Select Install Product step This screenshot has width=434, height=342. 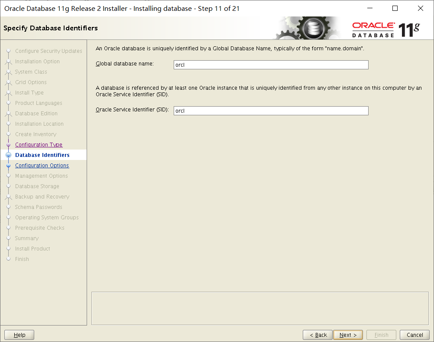(x=32, y=249)
